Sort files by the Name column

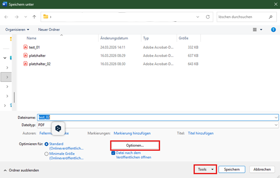coord(31,38)
